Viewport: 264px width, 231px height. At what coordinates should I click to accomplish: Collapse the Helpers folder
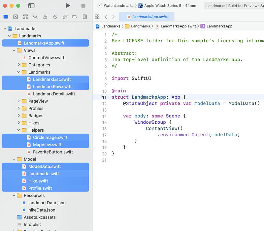(19, 130)
